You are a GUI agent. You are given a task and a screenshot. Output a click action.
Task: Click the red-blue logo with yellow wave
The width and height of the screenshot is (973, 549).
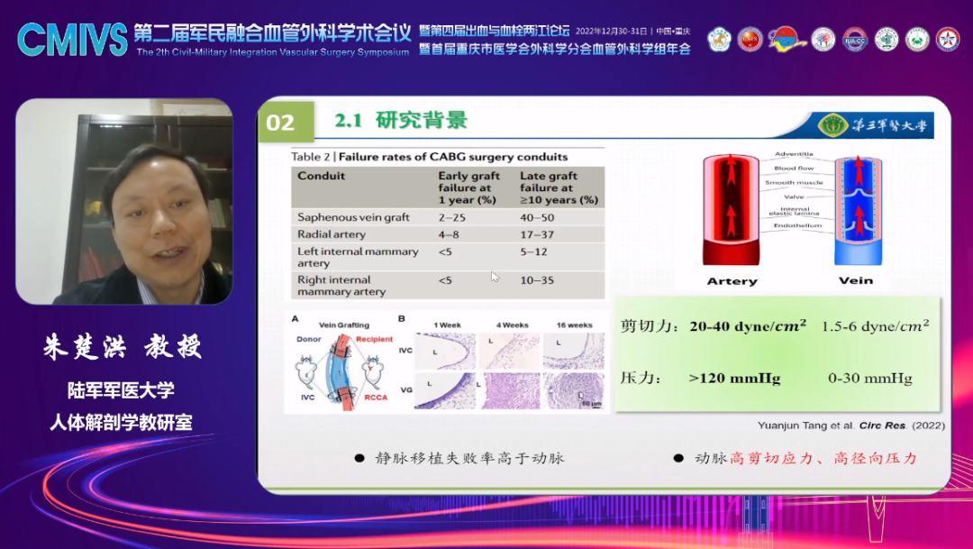[787, 39]
